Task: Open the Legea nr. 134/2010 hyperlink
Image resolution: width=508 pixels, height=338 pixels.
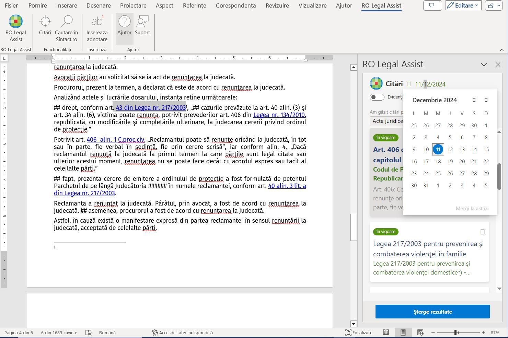Action: pyautogui.click(x=279, y=115)
